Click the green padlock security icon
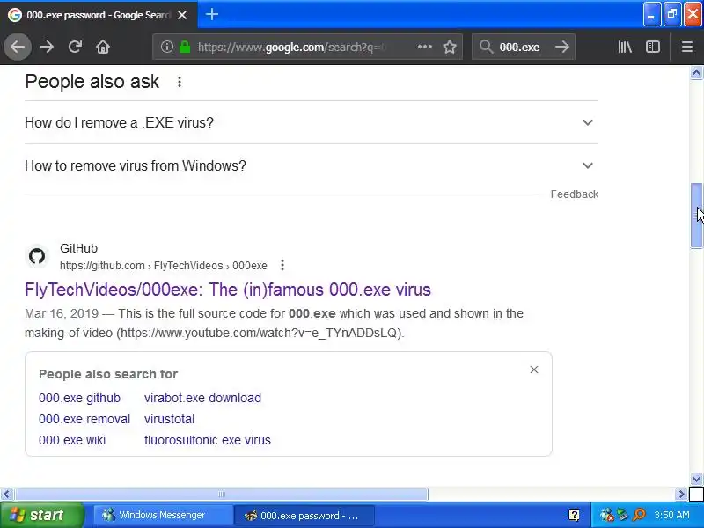The image size is (704, 528). click(185, 47)
